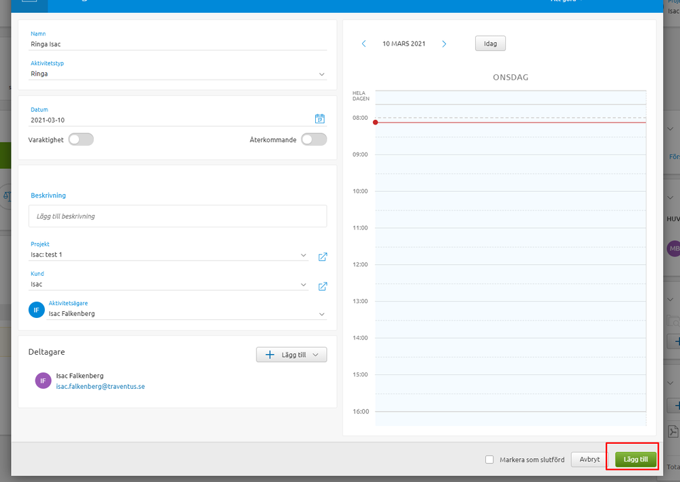This screenshot has width=680, height=482.
Task: Enable the Varaktighet toggle
Action: [x=81, y=140]
